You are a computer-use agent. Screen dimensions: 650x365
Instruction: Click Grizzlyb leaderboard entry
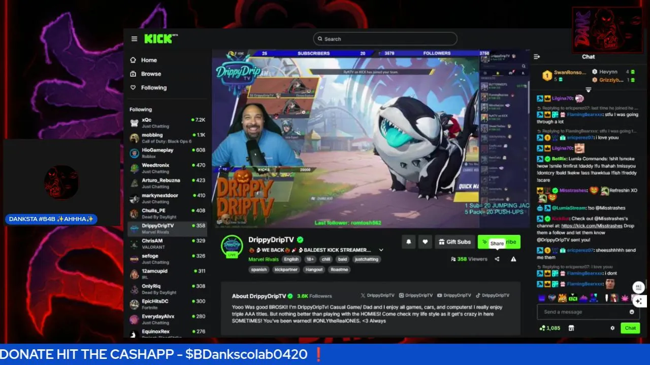(x=613, y=80)
